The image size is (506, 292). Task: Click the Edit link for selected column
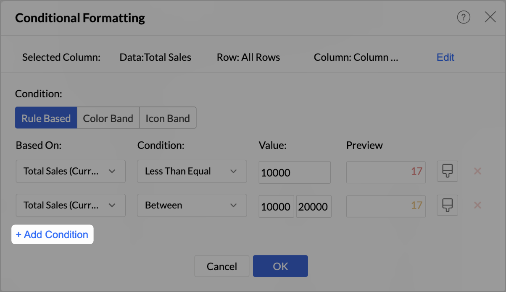coord(445,57)
